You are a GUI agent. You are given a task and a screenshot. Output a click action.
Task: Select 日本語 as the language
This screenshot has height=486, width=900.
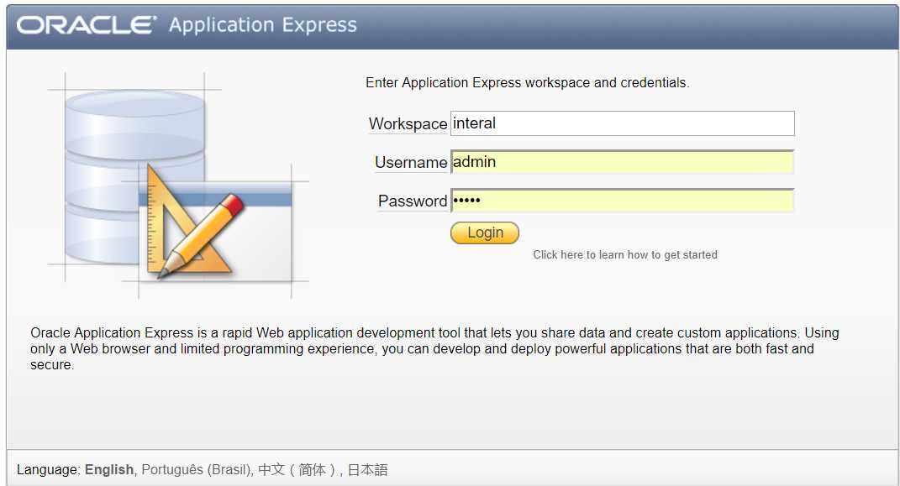367,470
